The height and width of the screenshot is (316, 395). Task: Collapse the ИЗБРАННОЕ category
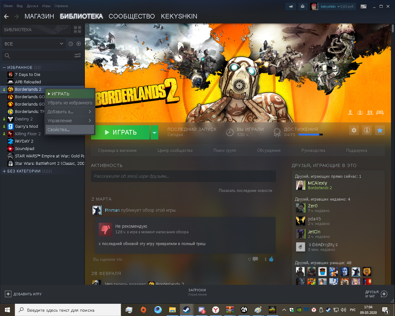(4, 67)
